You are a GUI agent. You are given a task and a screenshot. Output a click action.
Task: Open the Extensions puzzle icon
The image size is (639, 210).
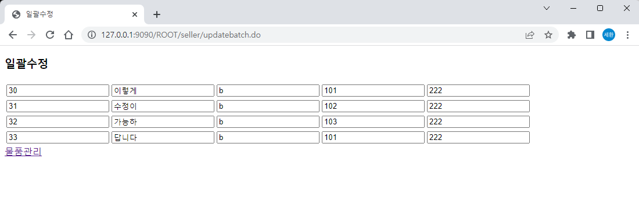(x=572, y=35)
